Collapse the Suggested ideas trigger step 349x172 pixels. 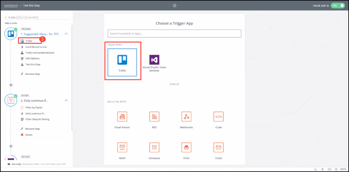(66, 34)
